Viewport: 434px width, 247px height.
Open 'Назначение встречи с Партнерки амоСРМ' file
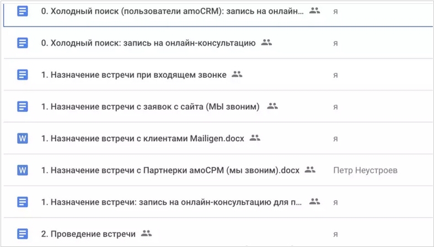[x=170, y=170]
